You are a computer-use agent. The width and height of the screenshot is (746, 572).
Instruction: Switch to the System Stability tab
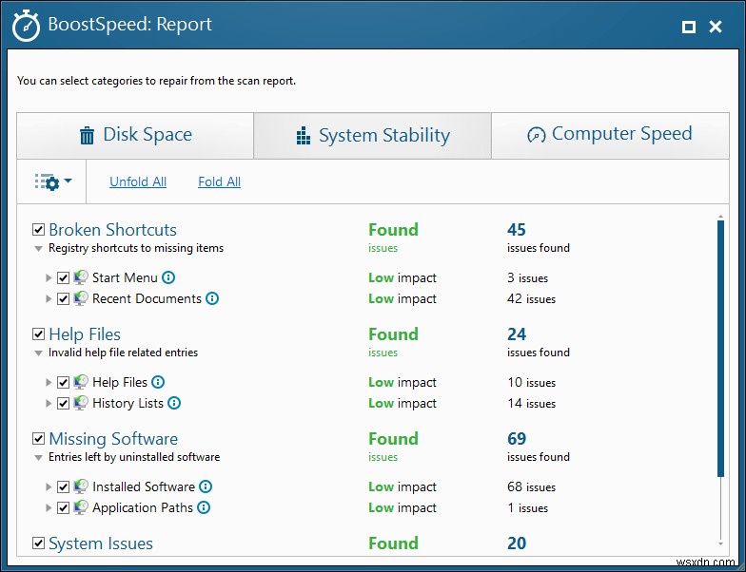pyautogui.click(x=373, y=135)
